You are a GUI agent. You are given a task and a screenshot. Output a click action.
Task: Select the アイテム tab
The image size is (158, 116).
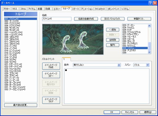tap(32, 9)
